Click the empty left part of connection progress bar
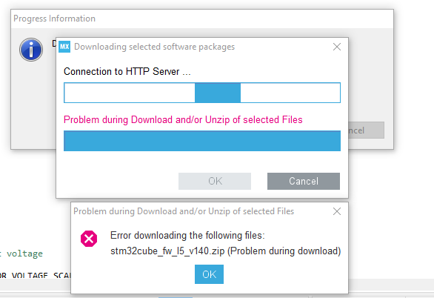 130,93
